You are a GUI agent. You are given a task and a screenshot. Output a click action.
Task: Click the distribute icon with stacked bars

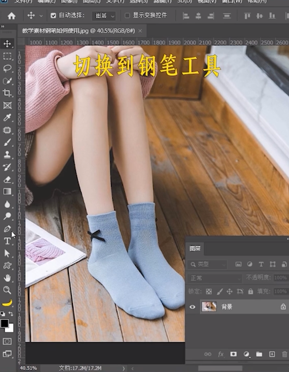(x=227, y=16)
